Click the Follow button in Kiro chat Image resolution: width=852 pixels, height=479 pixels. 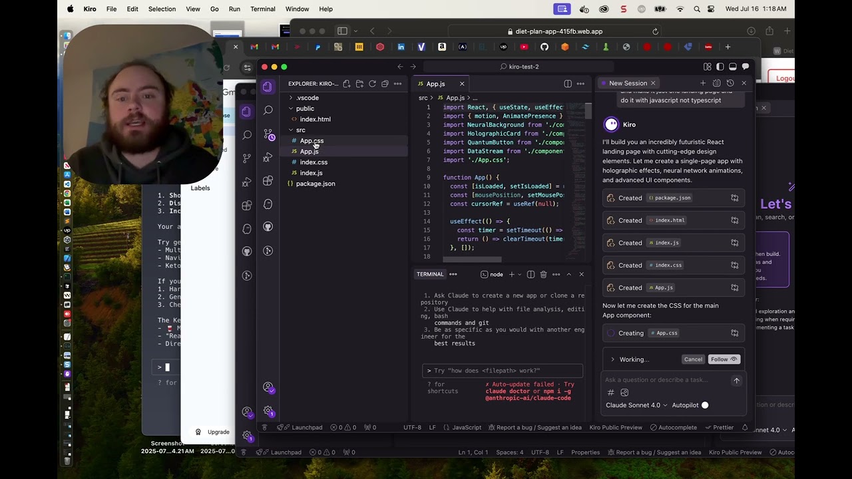724,359
